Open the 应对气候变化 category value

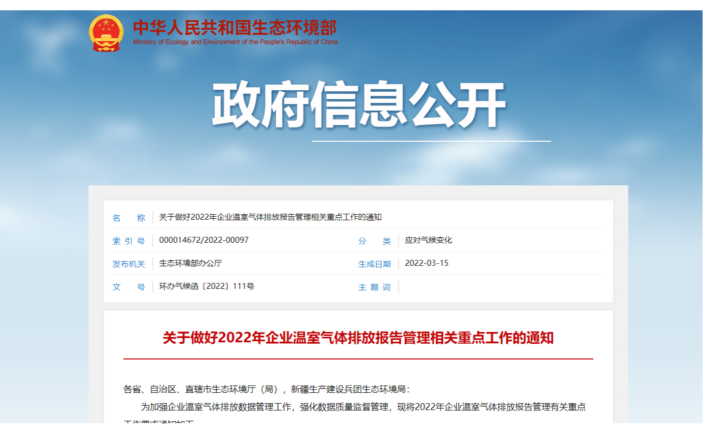pyautogui.click(x=428, y=240)
